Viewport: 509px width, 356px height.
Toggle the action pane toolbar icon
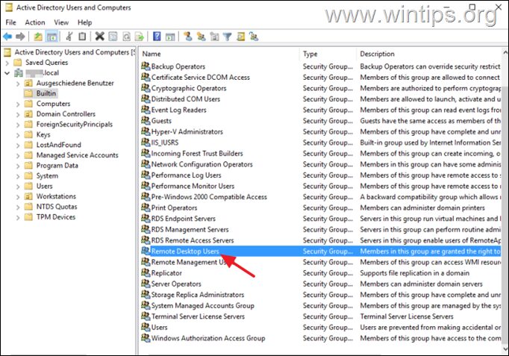[170, 37]
